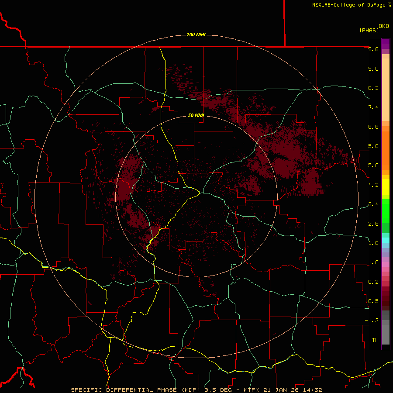Click the 5.0 value on the color scale
This screenshot has height=393, width=393.
tap(373, 165)
